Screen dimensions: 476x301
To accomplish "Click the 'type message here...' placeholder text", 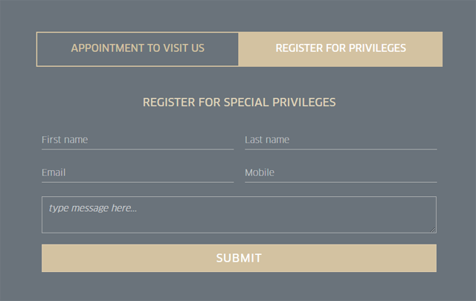I will pos(93,208).
